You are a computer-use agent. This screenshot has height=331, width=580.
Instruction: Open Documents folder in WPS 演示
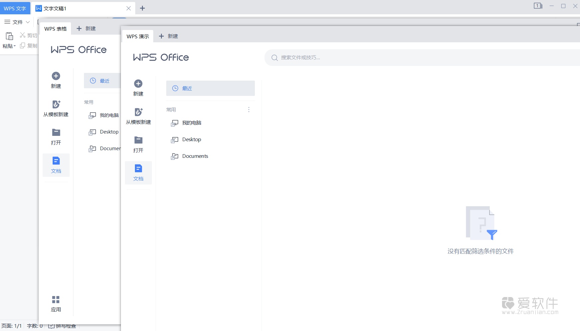[x=195, y=156]
